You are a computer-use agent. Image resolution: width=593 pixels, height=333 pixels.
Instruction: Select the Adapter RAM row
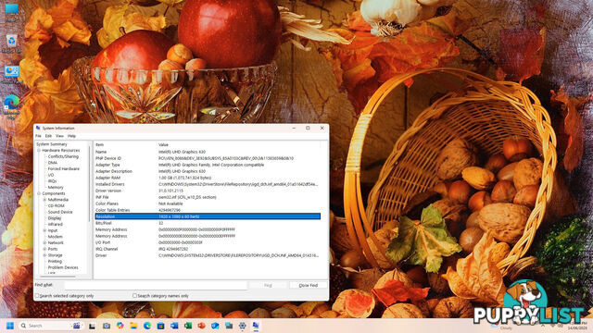[x=208, y=178]
